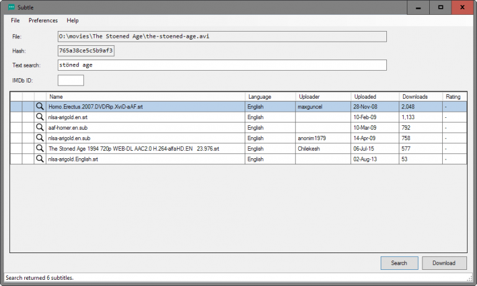Click magnifier icon beside aaf-homer.en.sub

(40, 128)
